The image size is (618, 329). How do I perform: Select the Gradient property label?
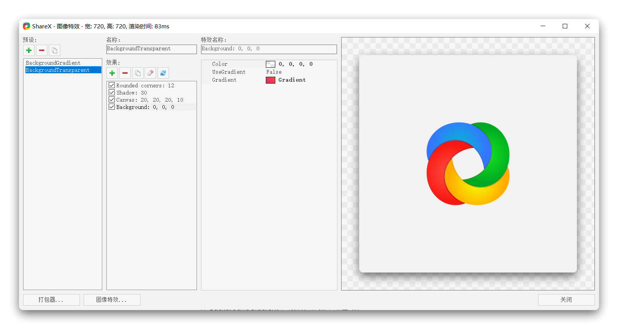click(224, 80)
